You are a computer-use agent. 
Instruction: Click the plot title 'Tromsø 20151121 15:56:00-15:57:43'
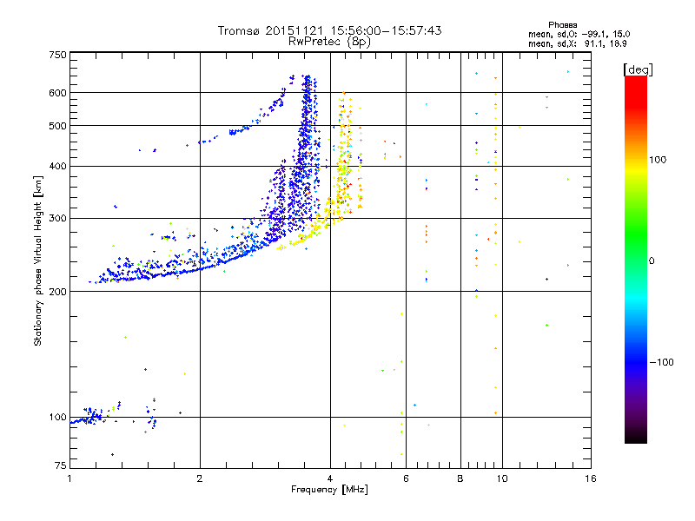(329, 30)
